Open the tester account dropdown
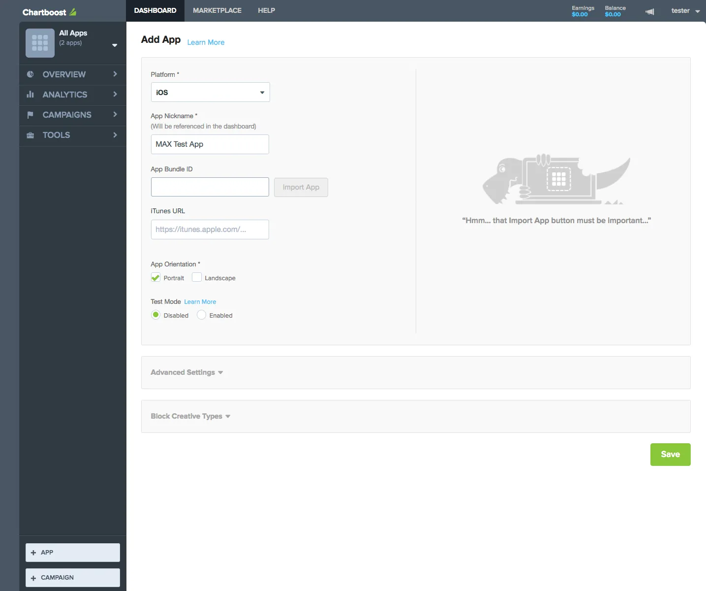The image size is (706, 591). pos(685,11)
